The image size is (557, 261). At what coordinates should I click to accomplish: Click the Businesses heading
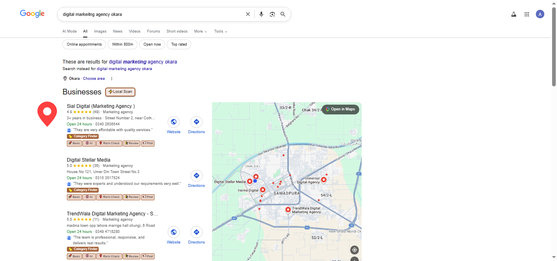point(82,92)
